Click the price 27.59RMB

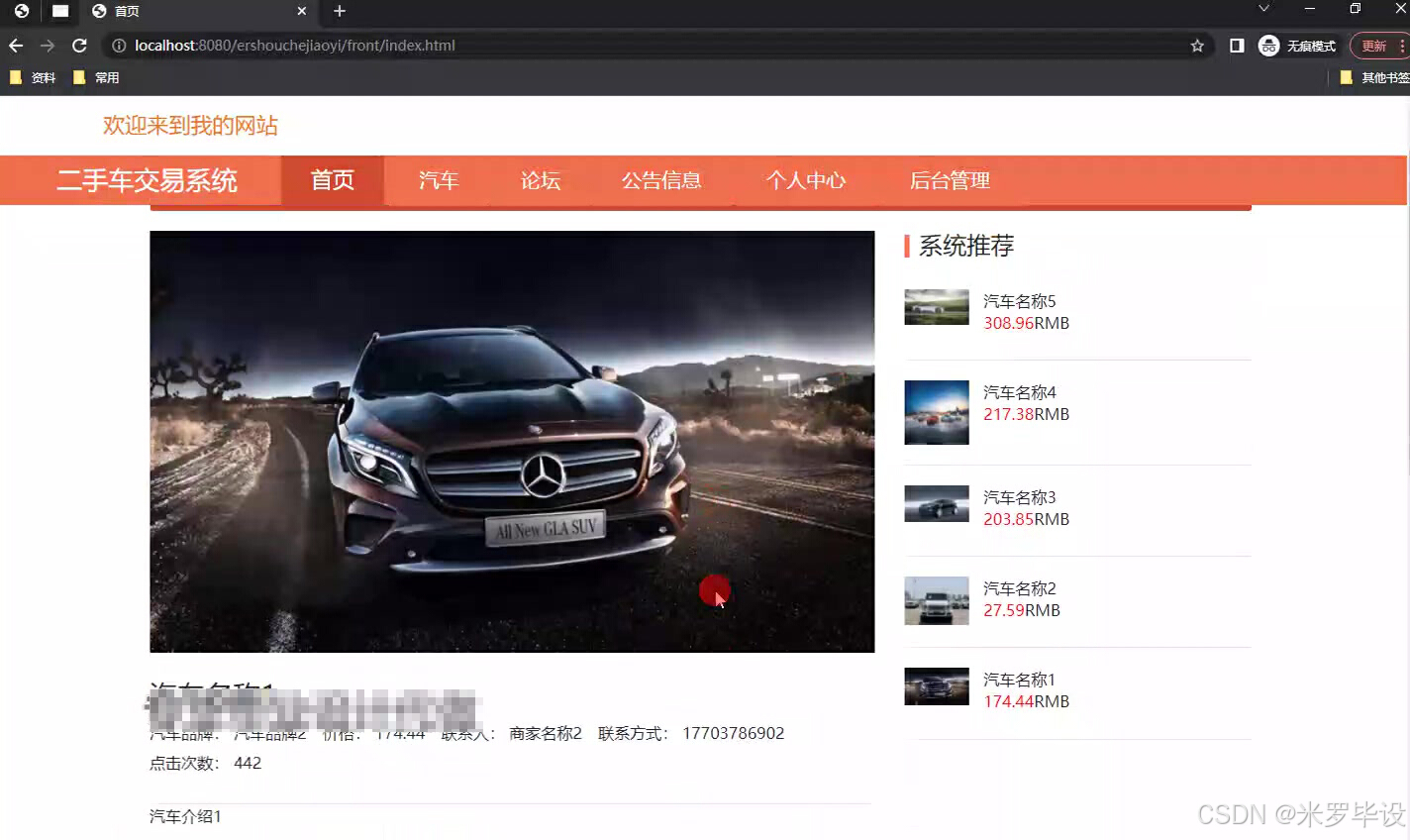(x=1022, y=610)
